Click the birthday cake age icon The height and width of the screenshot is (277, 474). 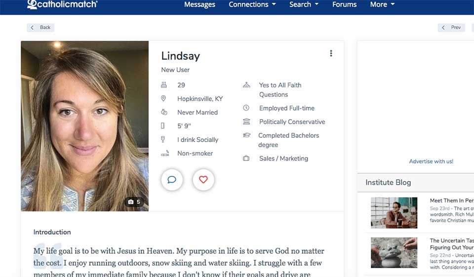point(164,85)
